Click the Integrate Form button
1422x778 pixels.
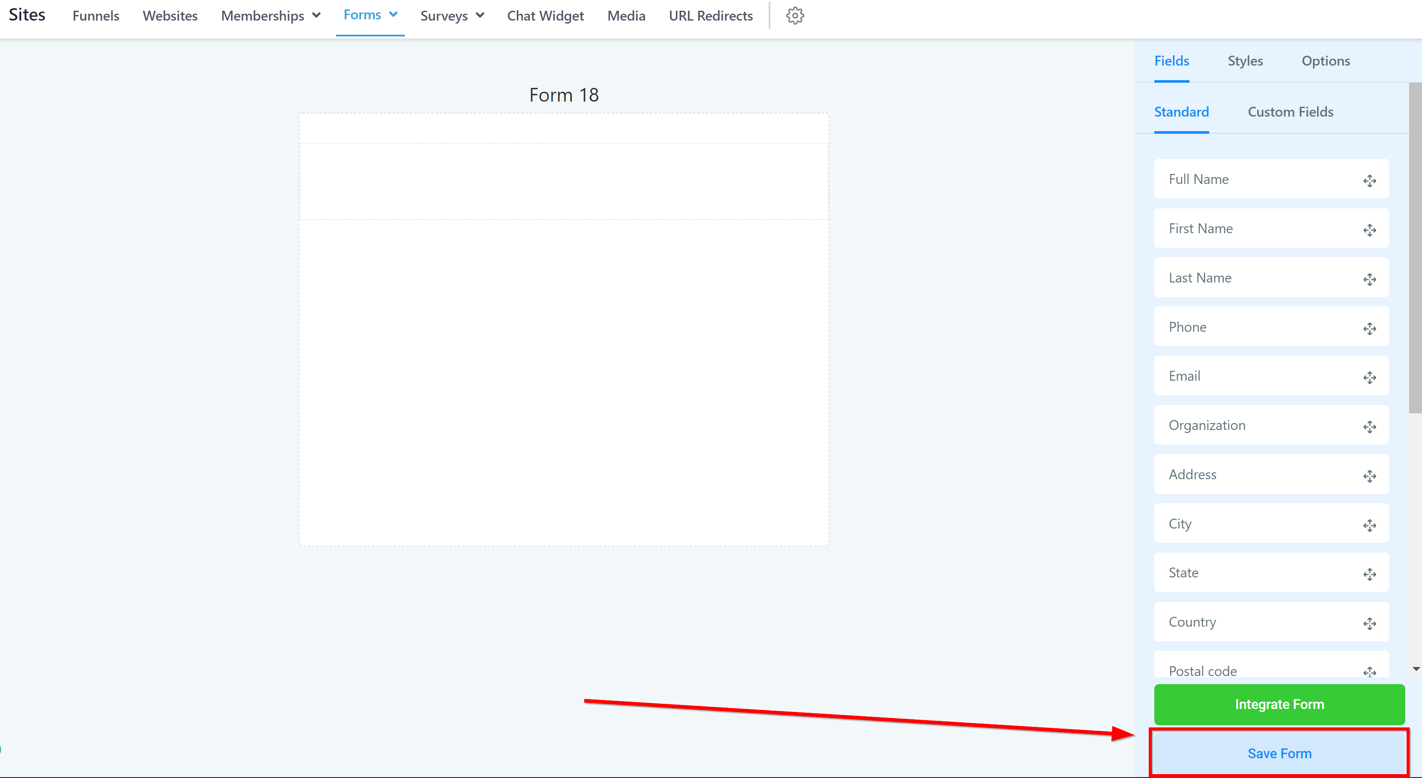point(1279,704)
